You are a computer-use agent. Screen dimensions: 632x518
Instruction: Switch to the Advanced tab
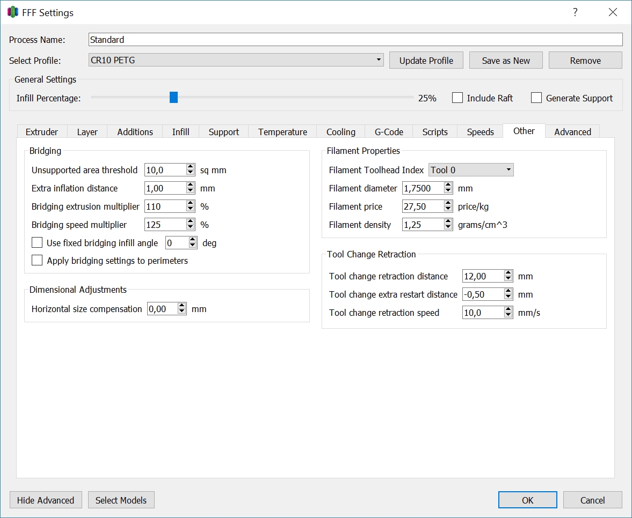point(572,131)
